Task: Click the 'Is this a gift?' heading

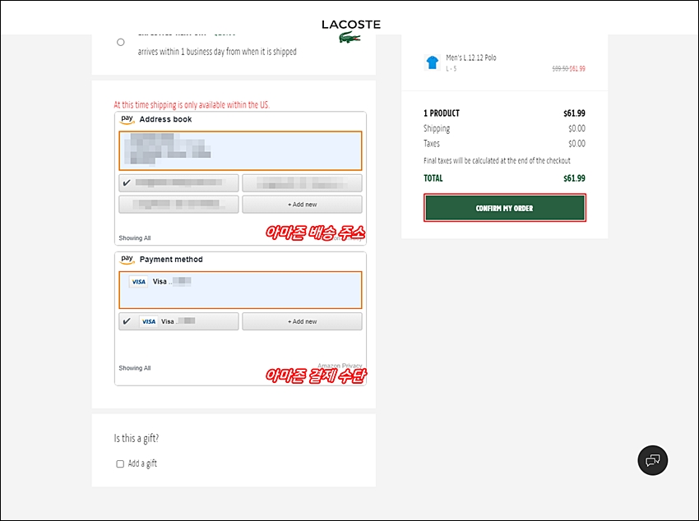Action: tap(137, 438)
